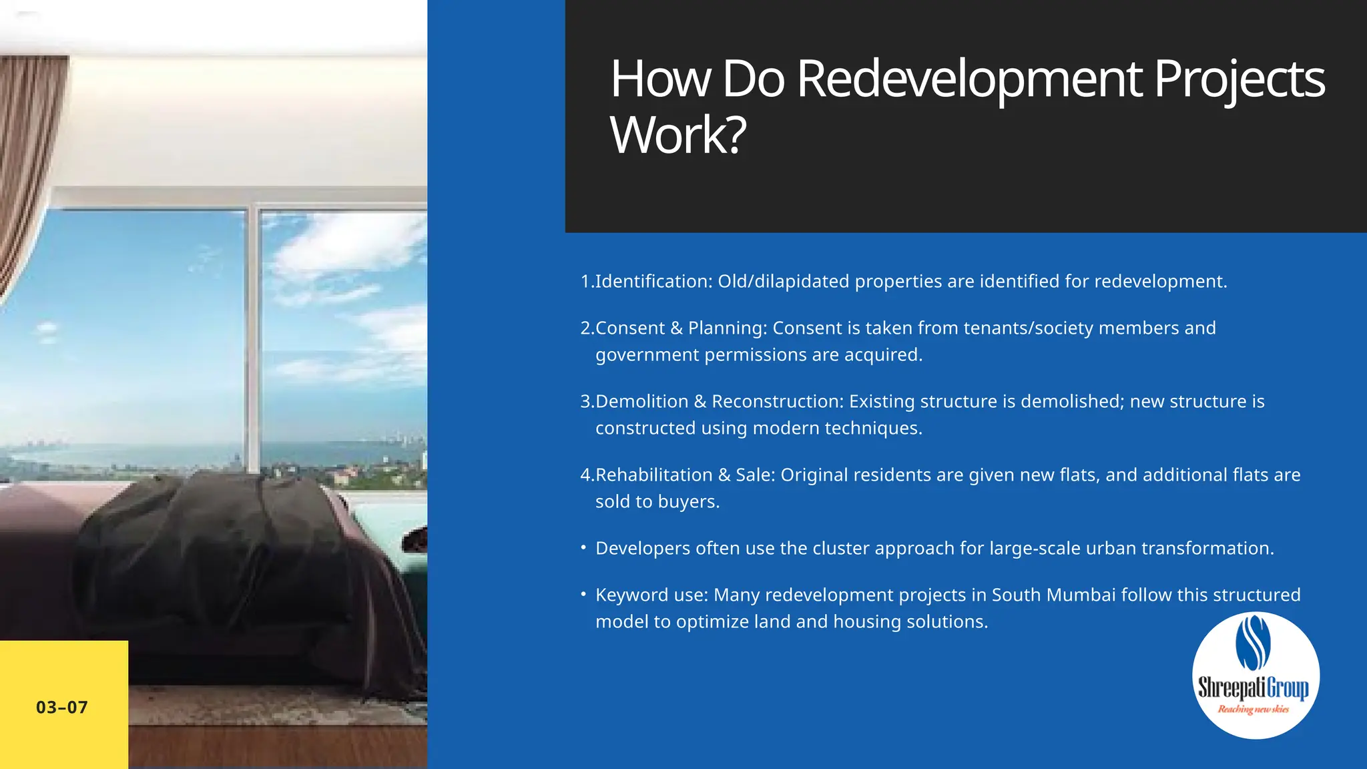Select the slide title 'How Do Redevelopment Projects Work?'
Viewport: 1367px width, 769px height.
click(967, 79)
